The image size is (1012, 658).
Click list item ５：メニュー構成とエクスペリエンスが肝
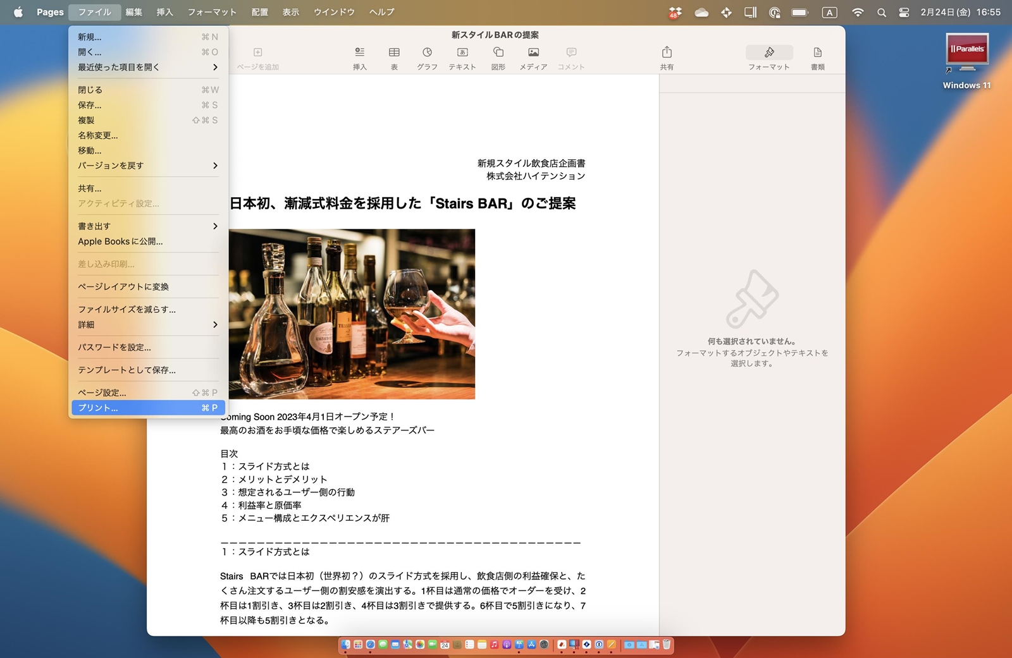tap(305, 518)
